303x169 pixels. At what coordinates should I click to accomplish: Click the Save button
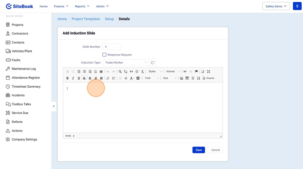pos(199,150)
